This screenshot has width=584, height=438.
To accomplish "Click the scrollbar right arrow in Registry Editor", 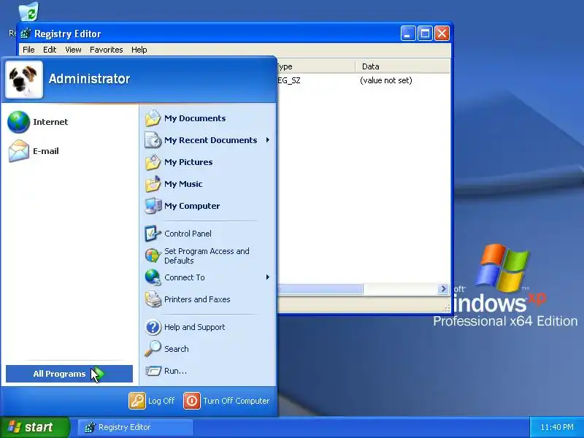I will pyautogui.click(x=443, y=288).
